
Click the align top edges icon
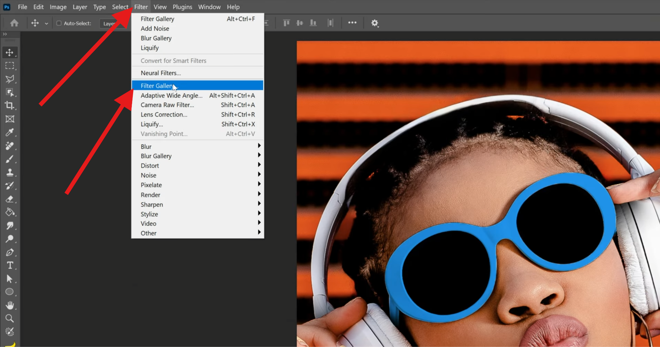coord(286,23)
